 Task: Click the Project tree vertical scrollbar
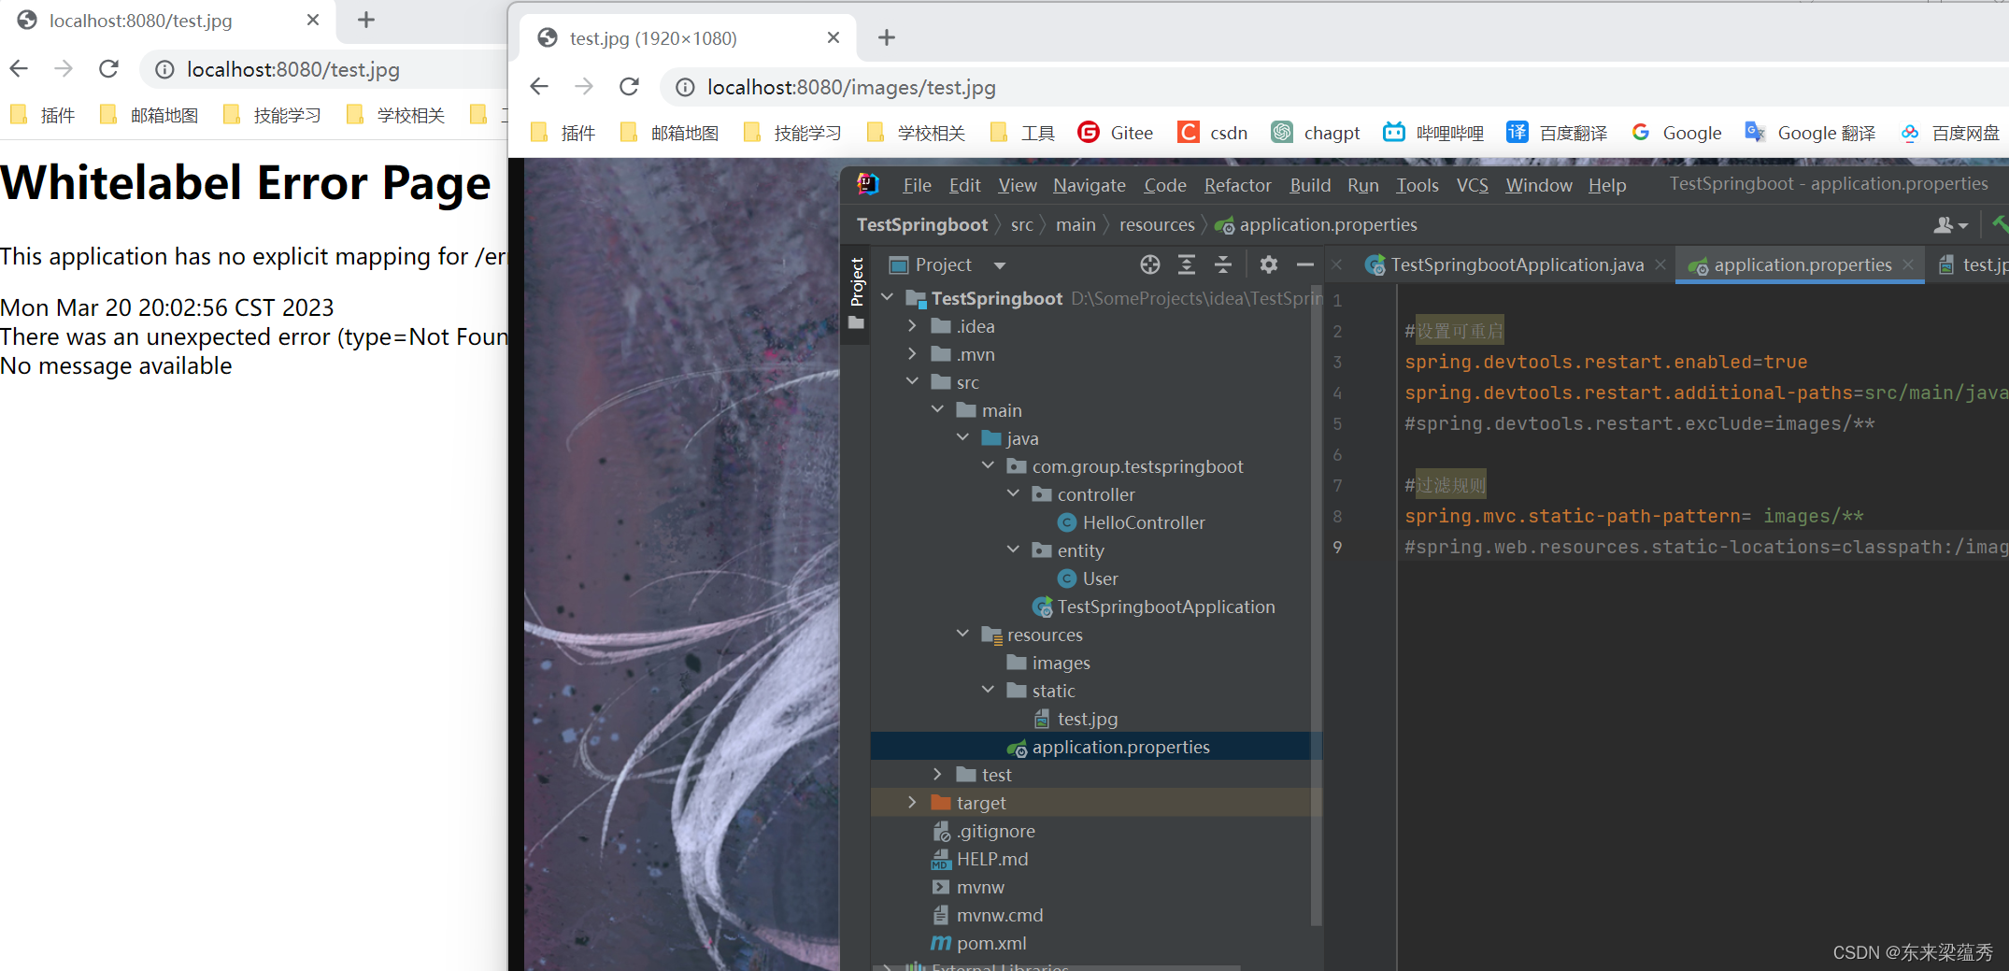1317,607
